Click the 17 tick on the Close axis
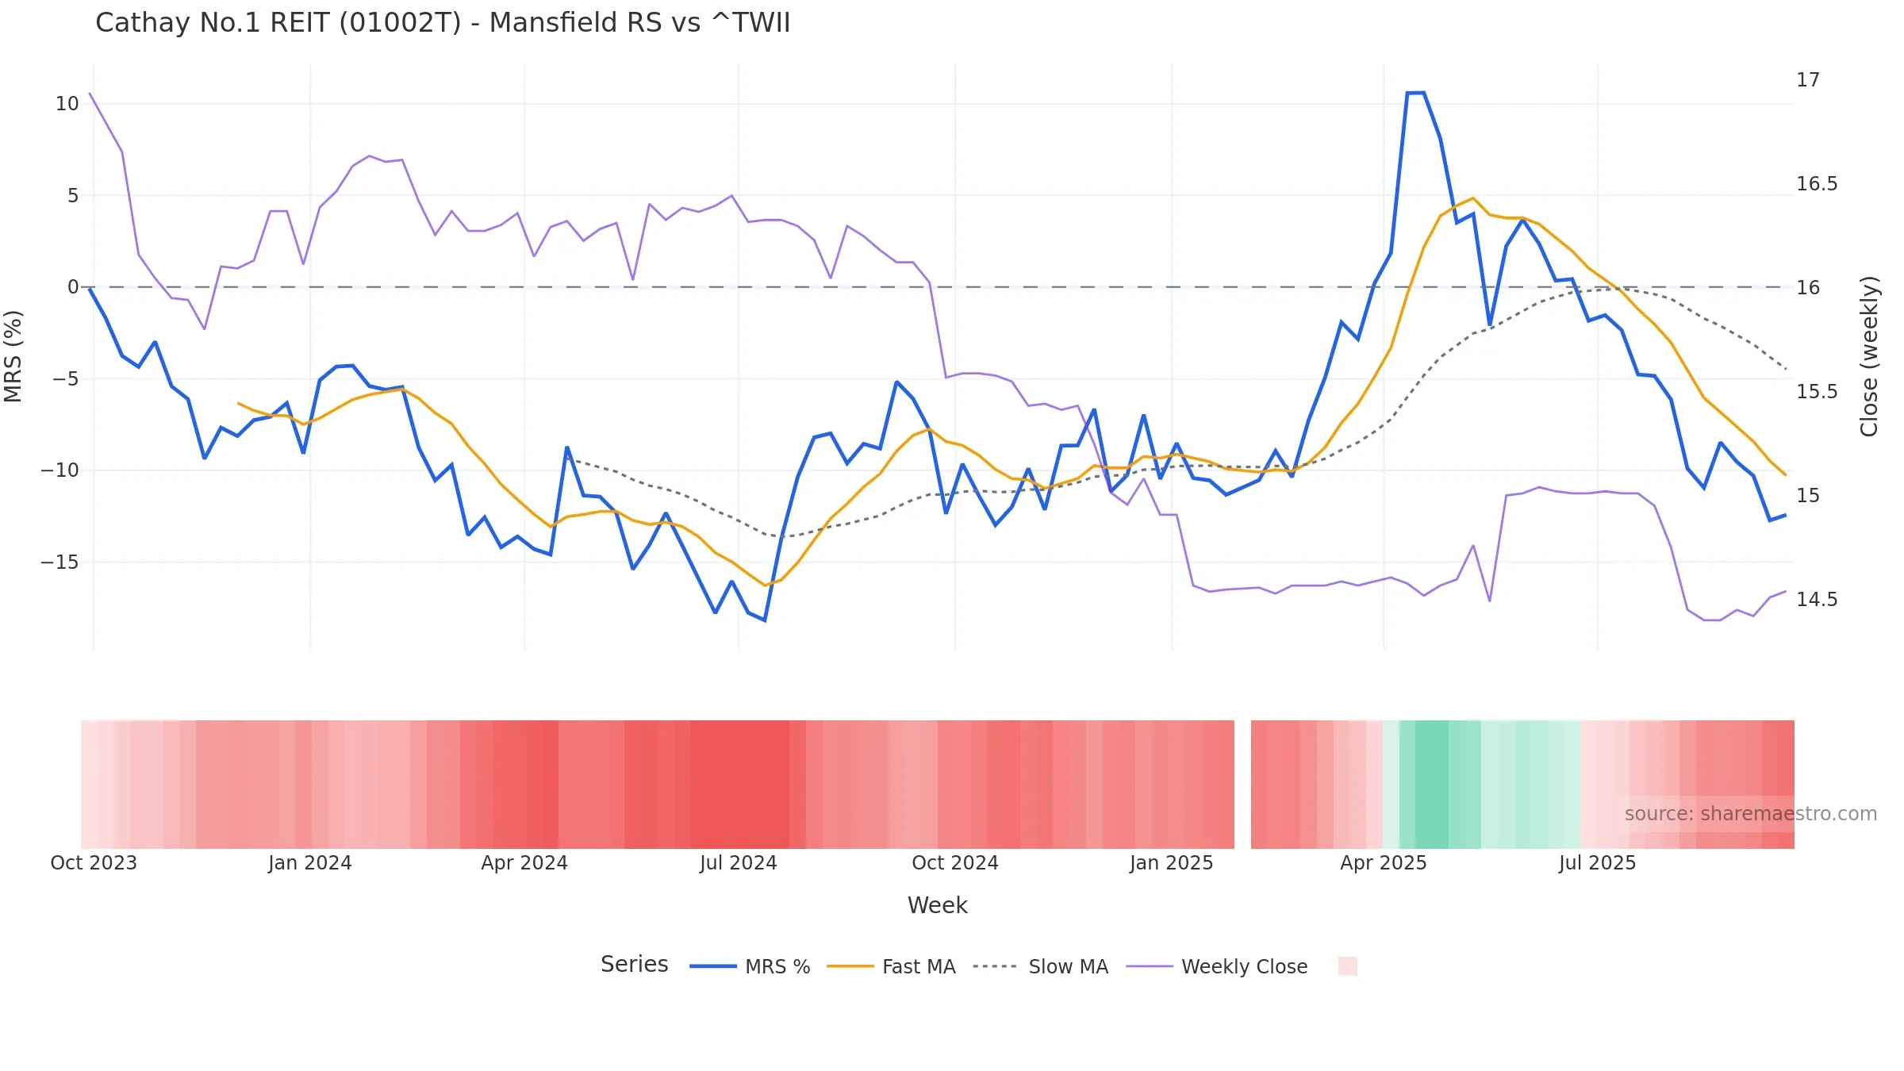The height and width of the screenshot is (1071, 1904). [x=1808, y=80]
